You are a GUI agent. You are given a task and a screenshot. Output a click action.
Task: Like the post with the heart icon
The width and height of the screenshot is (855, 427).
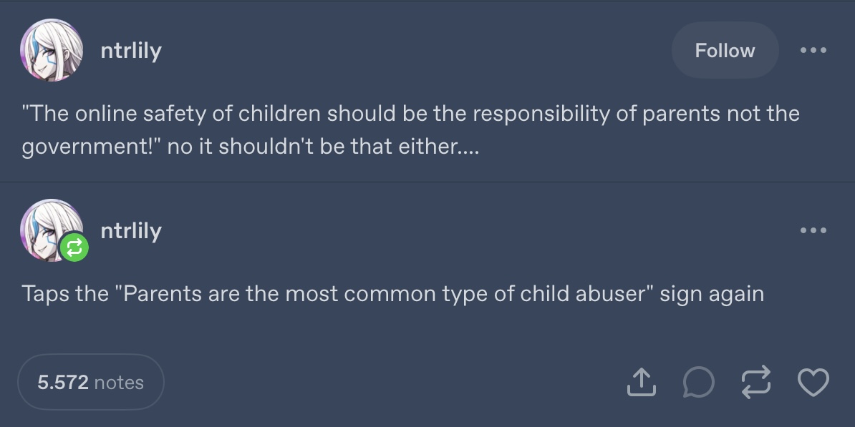point(813,382)
